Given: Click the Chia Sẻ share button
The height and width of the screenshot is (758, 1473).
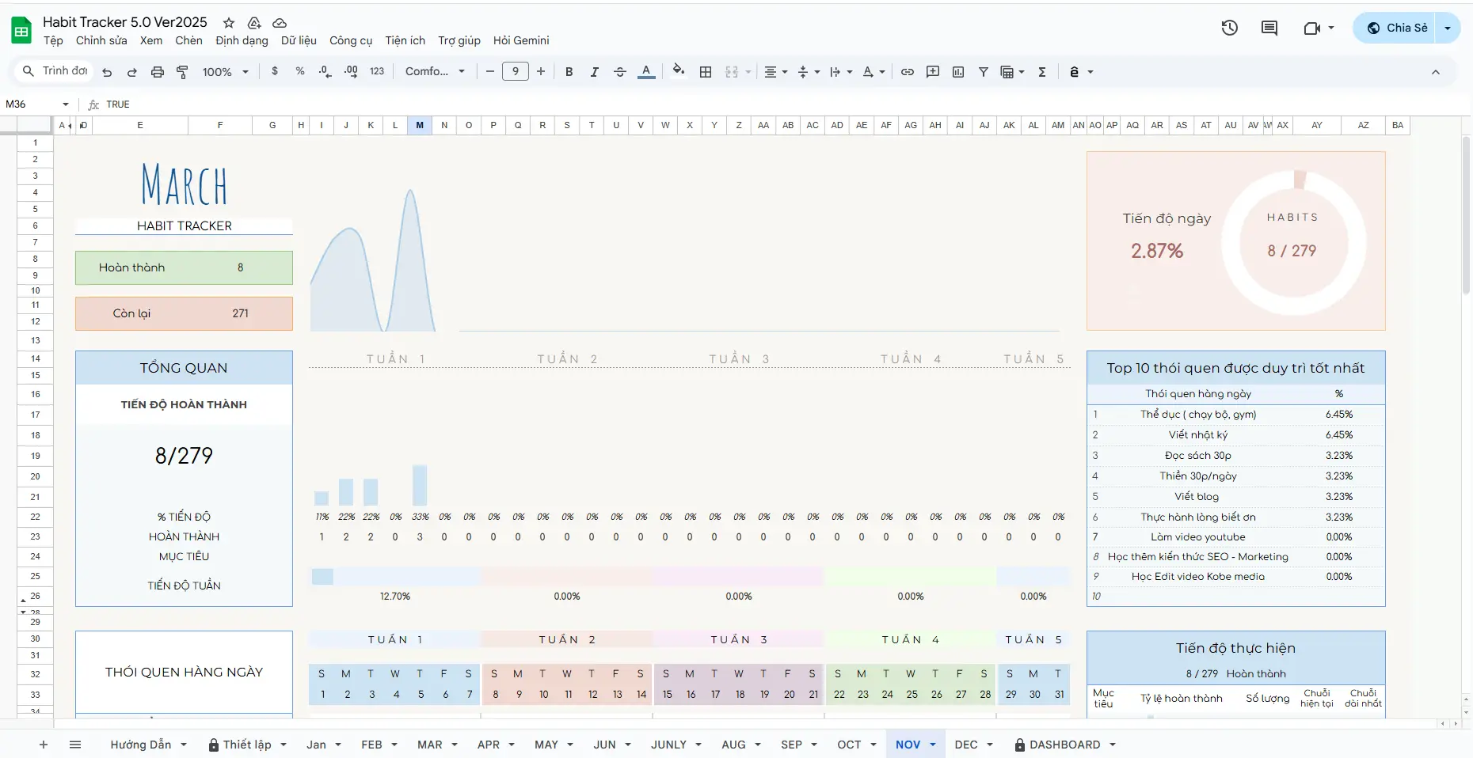Looking at the screenshot, I should [1398, 28].
